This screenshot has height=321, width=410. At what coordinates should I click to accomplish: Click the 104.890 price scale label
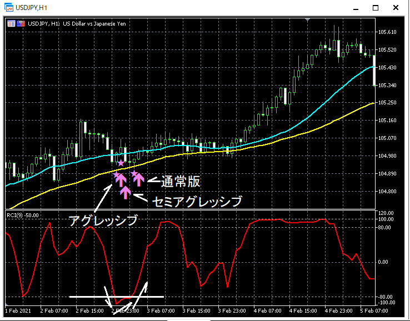pyautogui.click(x=388, y=174)
